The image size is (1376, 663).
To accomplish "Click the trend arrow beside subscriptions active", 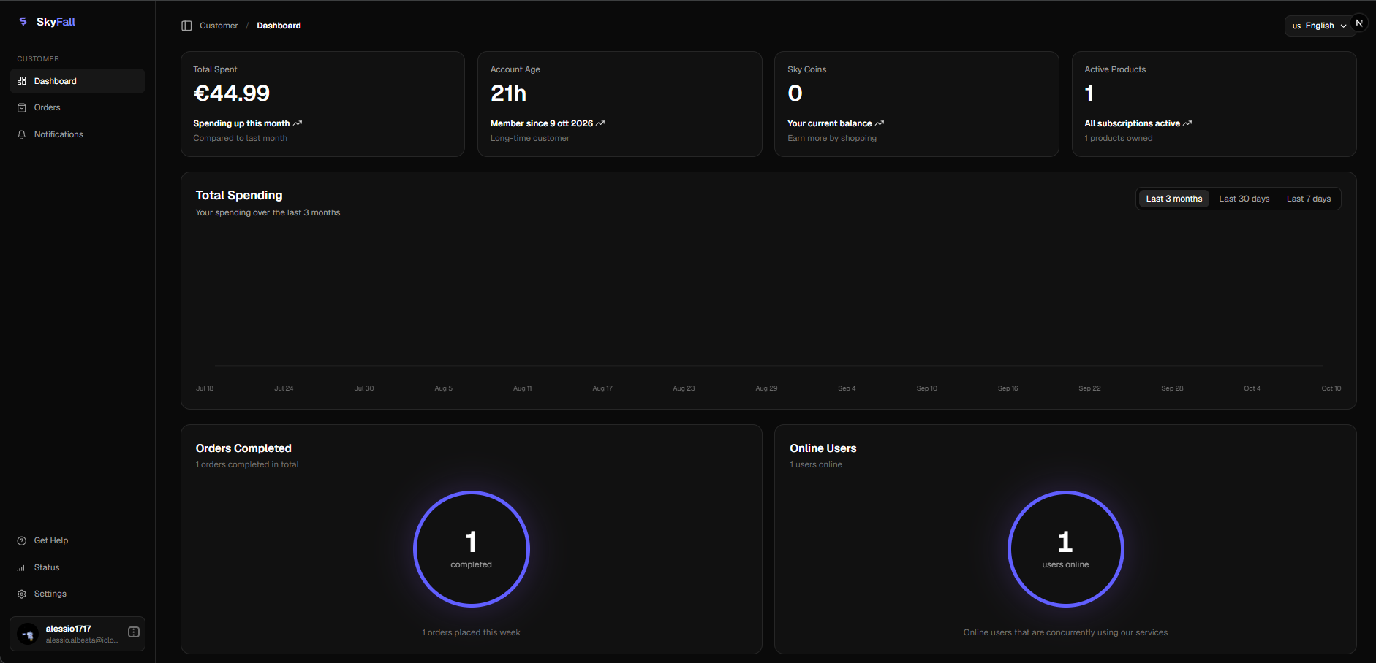I will point(1187,123).
